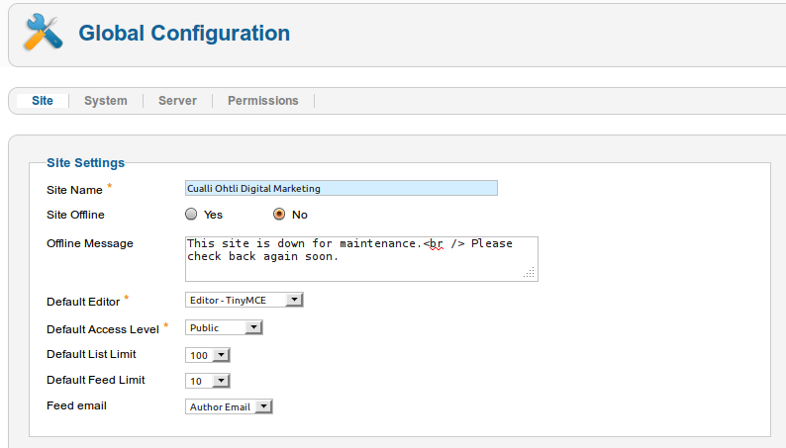This screenshot has height=448, width=786.
Task: Click the Default Access Level arrow button
Action: coord(253,327)
